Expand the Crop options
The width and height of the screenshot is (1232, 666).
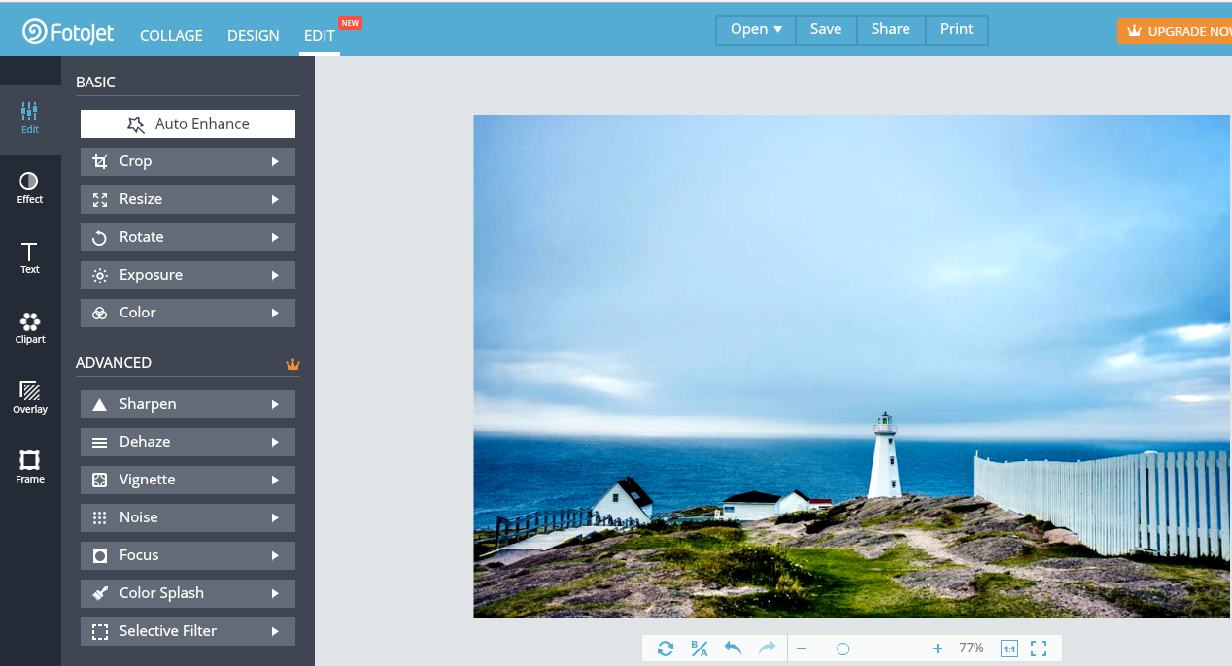pos(188,161)
